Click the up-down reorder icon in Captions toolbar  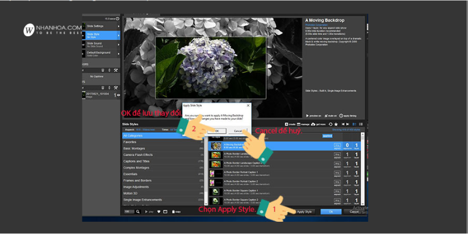[x=109, y=70]
